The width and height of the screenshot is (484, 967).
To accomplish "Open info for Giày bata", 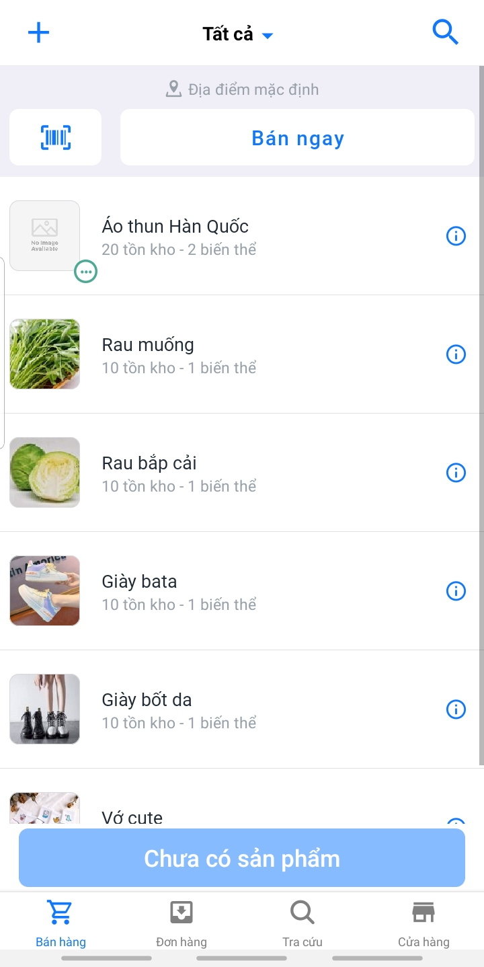I will point(456,591).
